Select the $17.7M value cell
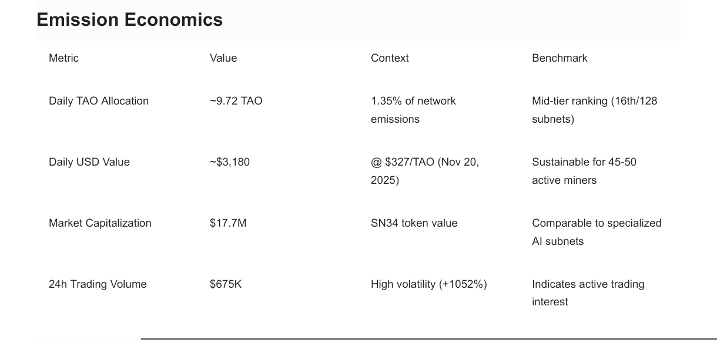The height and width of the screenshot is (340, 717). click(x=228, y=223)
